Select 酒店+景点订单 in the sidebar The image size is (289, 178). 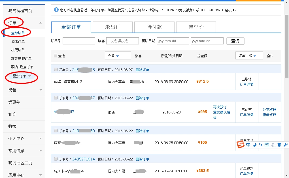point(22,67)
